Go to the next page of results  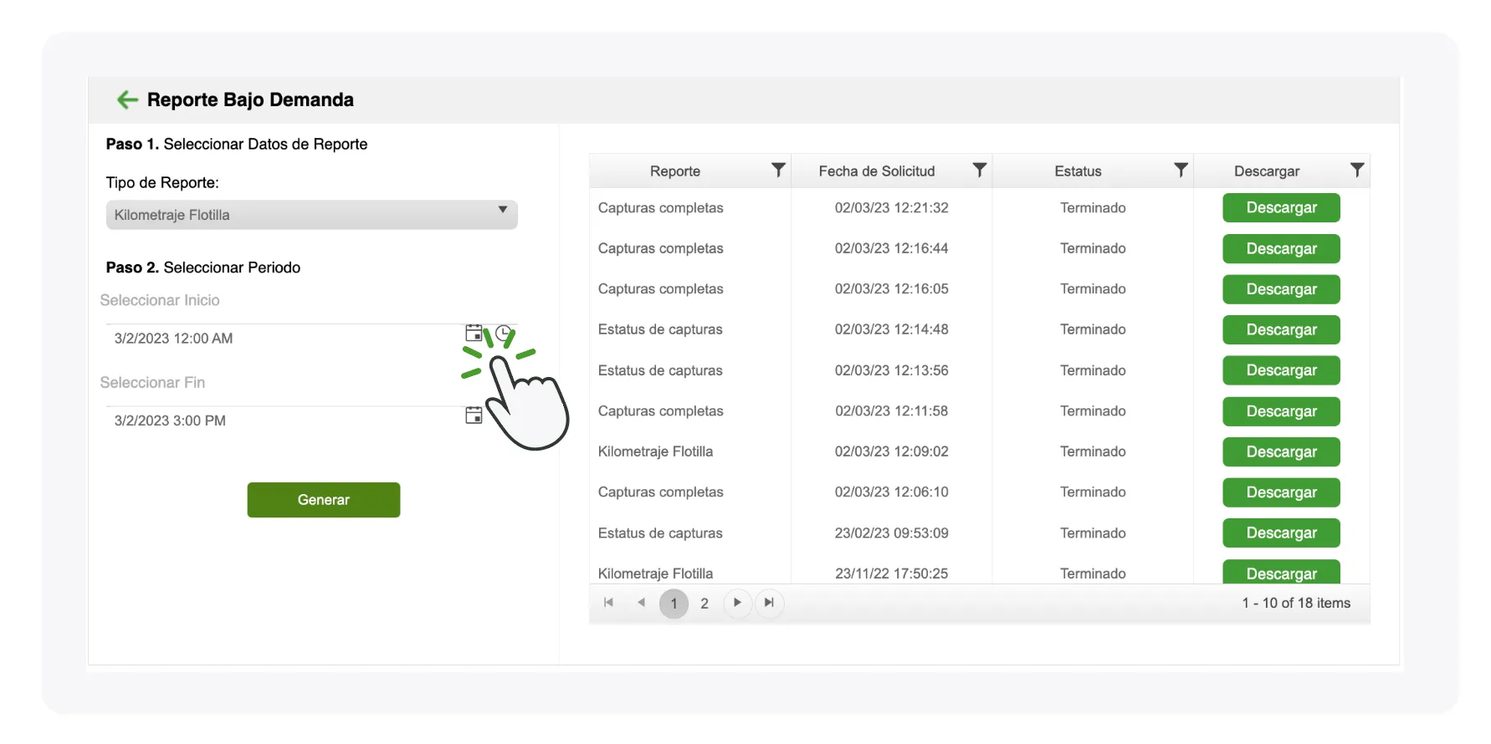pyautogui.click(x=737, y=603)
